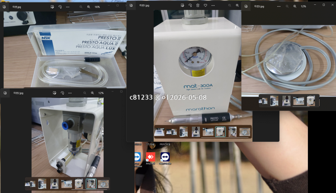Delete the 터빈1.jpg photo

(x=198, y=5)
